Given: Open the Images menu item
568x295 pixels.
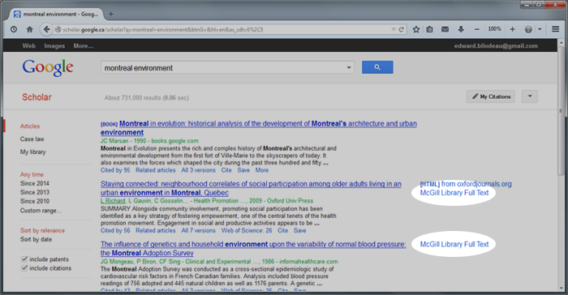Looking at the screenshot, I should click(x=54, y=46).
